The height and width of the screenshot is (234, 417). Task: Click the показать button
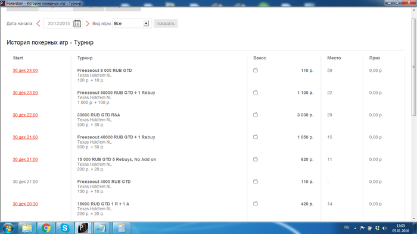pos(166,23)
